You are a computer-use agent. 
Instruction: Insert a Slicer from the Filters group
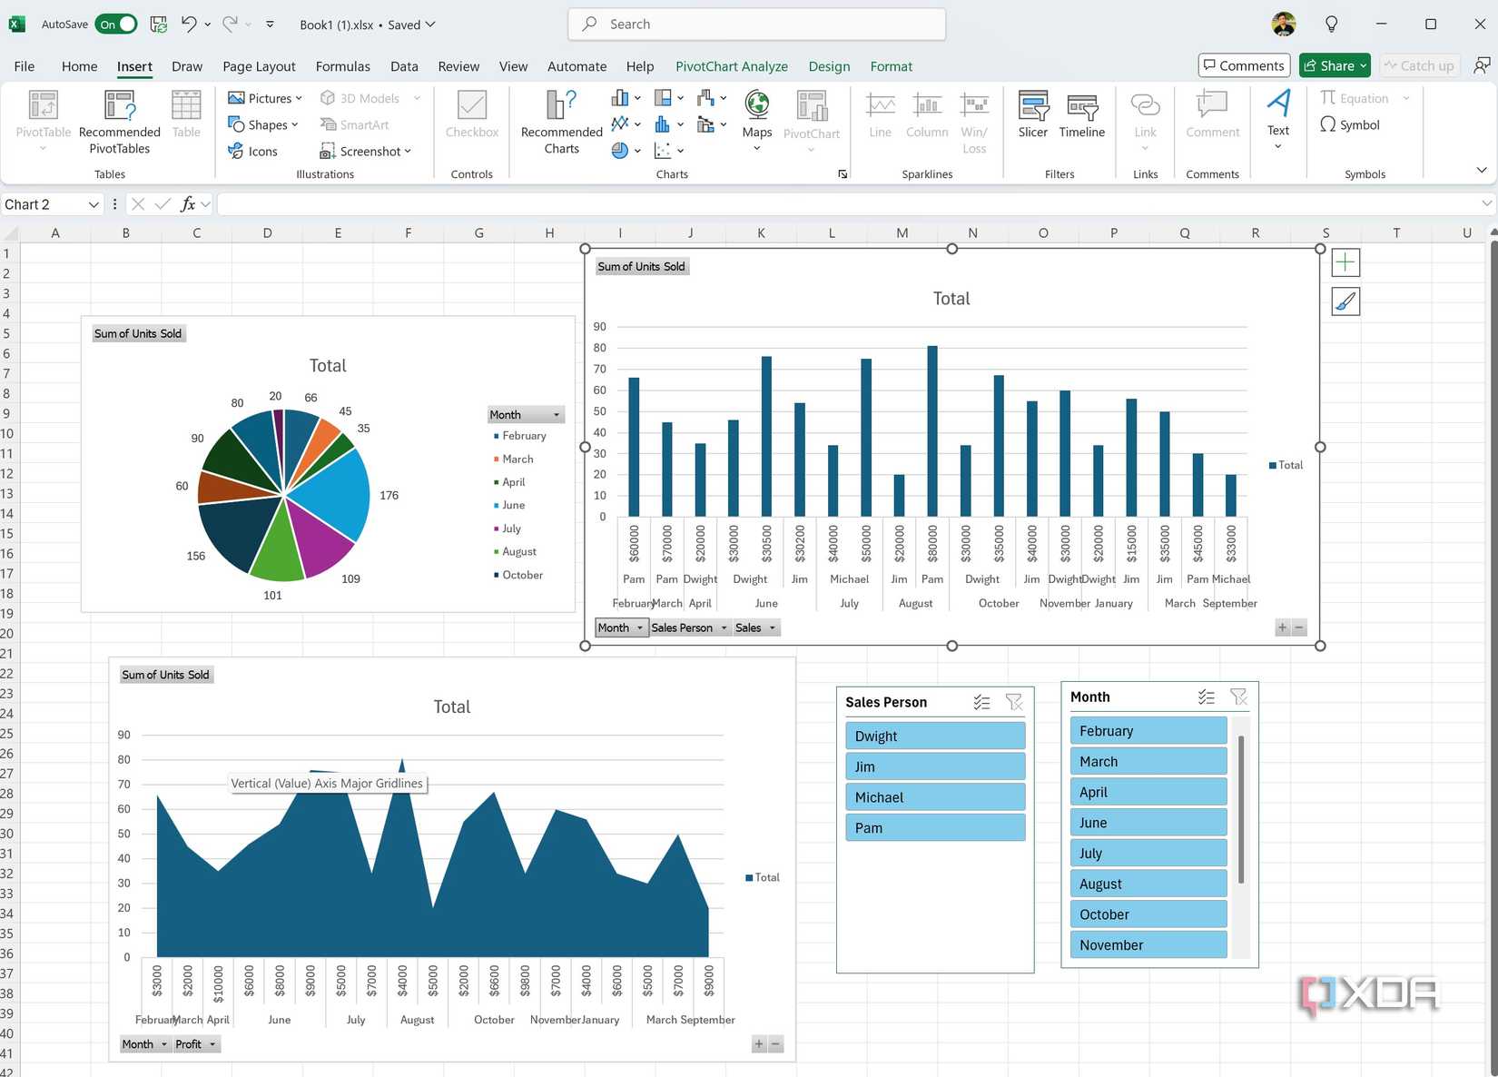click(x=1032, y=118)
